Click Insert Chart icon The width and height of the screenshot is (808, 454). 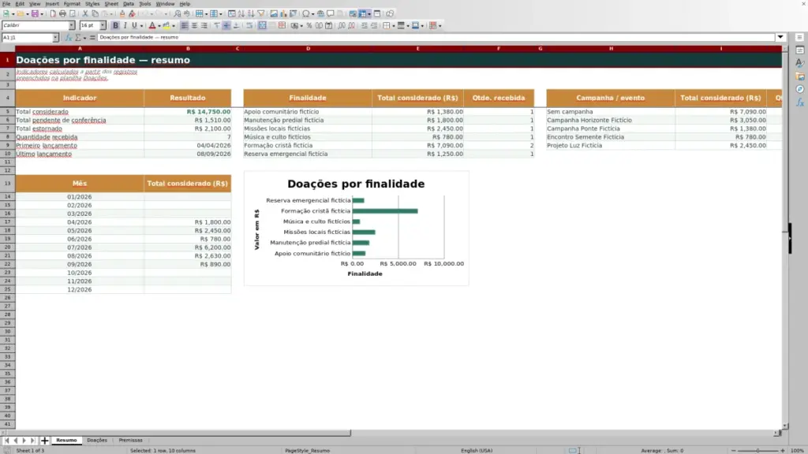tap(283, 13)
